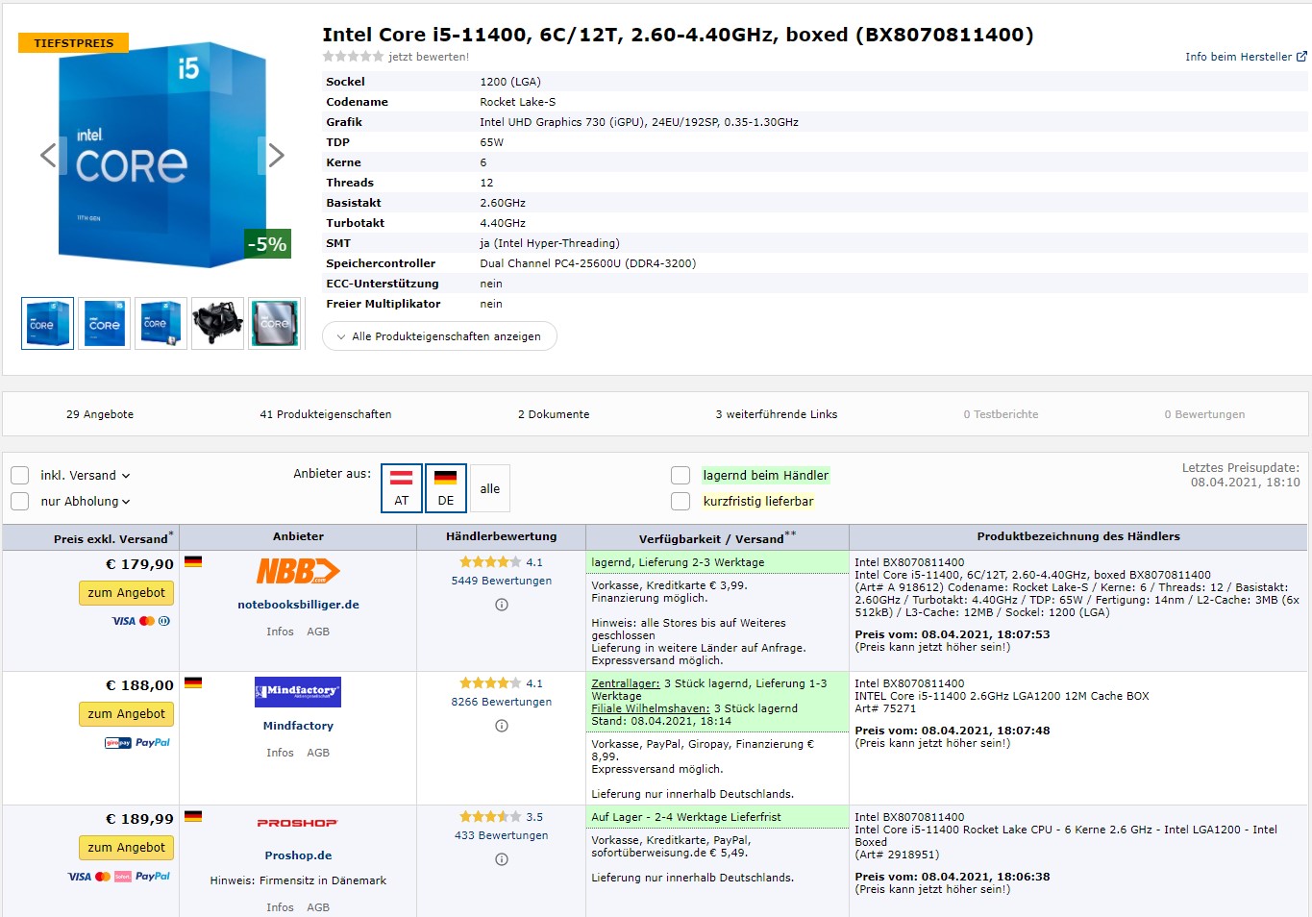Click the Austria flag icon
Viewport: 1312px width, 917px height.
pyautogui.click(x=402, y=477)
